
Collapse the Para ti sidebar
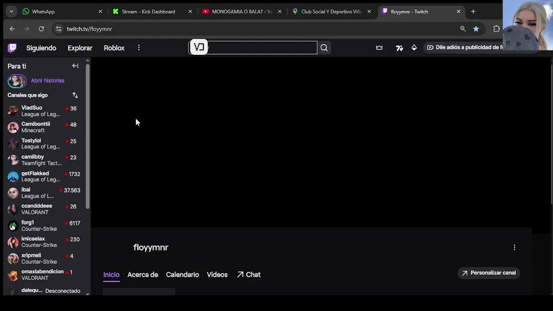coord(75,66)
